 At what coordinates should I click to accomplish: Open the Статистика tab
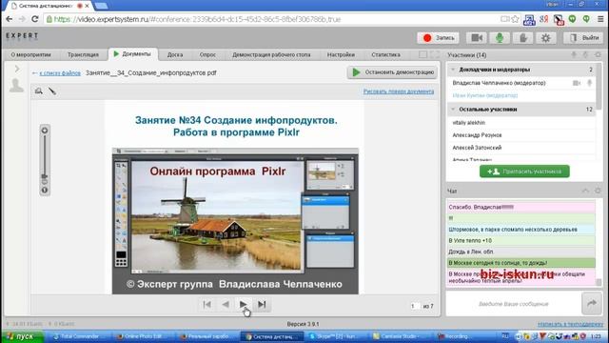tap(385, 55)
